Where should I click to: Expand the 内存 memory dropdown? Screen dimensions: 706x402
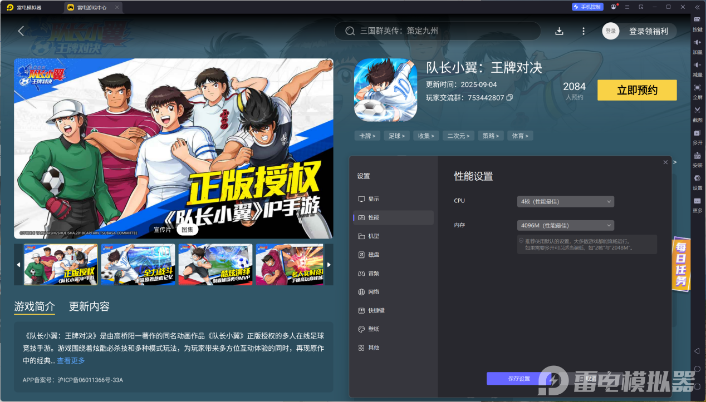pos(565,225)
